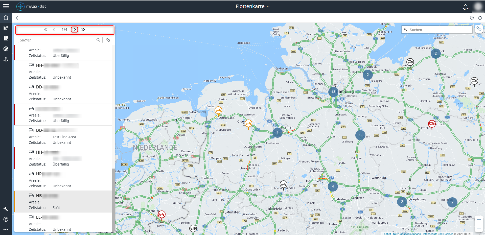Click the back arrow below header
The width and height of the screenshot is (485, 235).
17,18
